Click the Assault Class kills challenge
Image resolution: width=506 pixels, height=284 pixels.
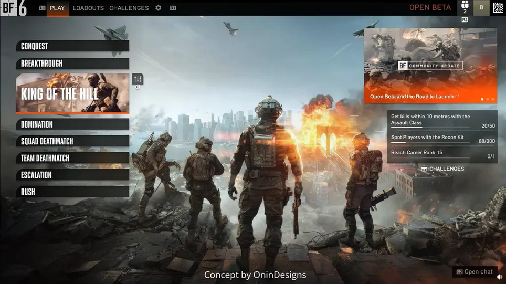pos(442,120)
